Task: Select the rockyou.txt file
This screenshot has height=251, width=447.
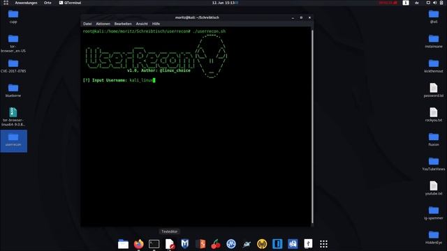Action: [434, 115]
